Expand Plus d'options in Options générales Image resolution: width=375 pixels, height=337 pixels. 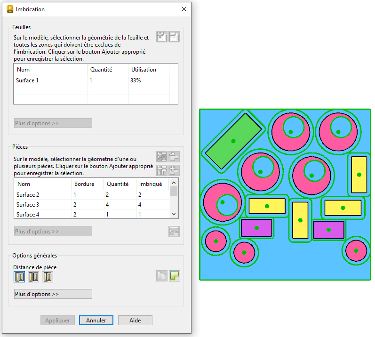coord(53,294)
